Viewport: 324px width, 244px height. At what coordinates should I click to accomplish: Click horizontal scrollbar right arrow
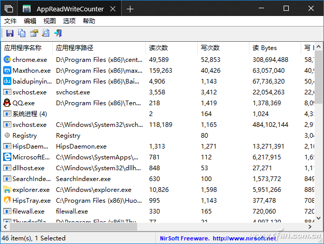point(310,226)
